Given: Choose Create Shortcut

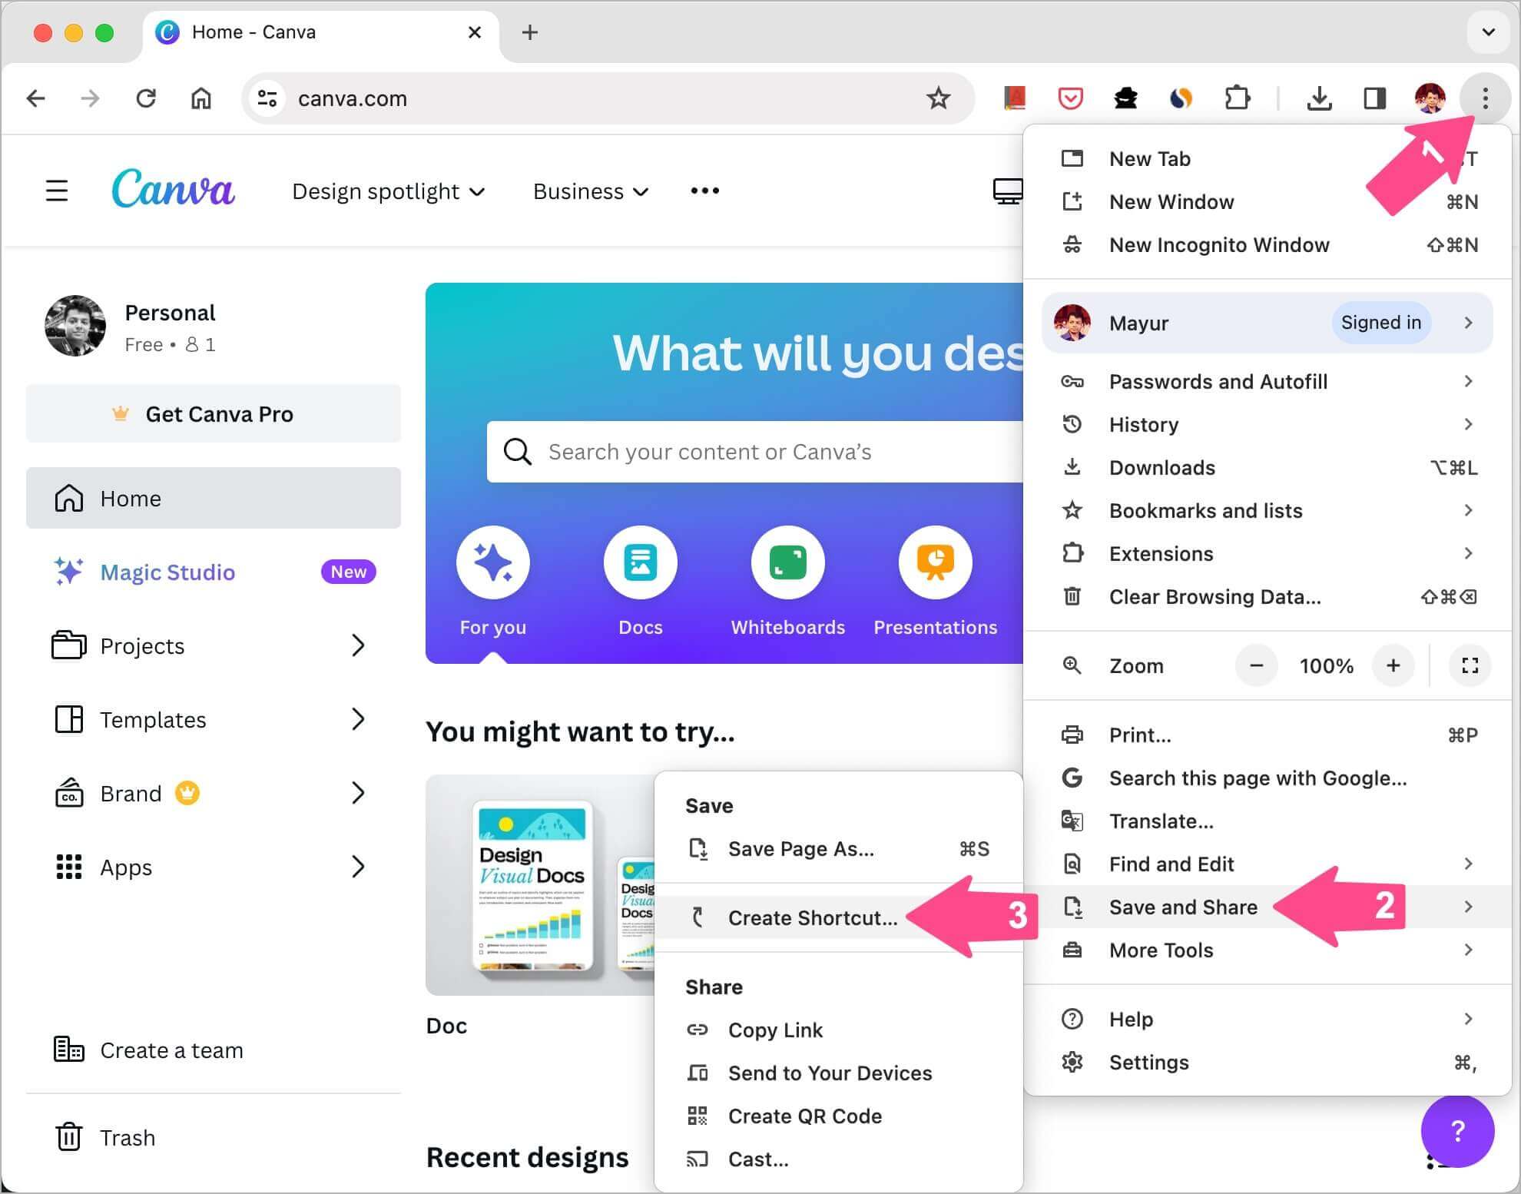Looking at the screenshot, I should 838,917.
